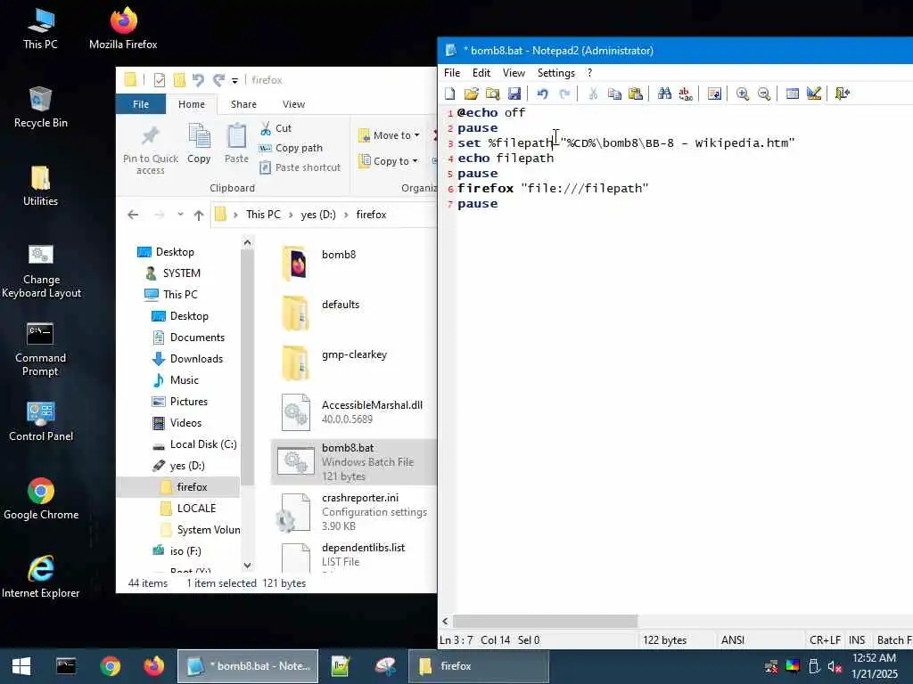Select the Google Chrome desktop icon
Screen dimensions: 913x684
click(41, 499)
